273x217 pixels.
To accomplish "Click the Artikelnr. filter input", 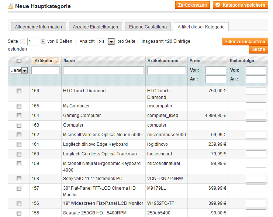I will tap(45, 70).
